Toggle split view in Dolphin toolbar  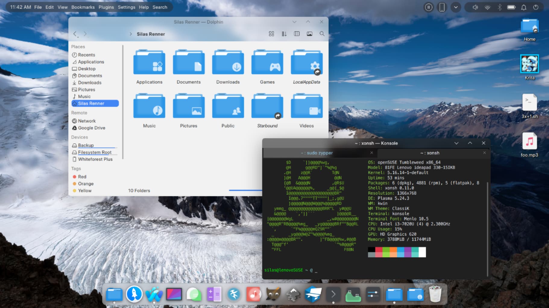pos(297,34)
